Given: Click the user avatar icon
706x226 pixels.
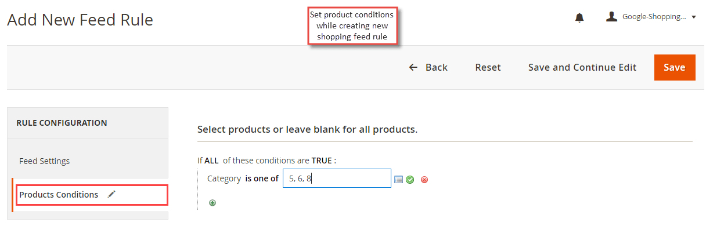Looking at the screenshot, I should click(x=611, y=17).
